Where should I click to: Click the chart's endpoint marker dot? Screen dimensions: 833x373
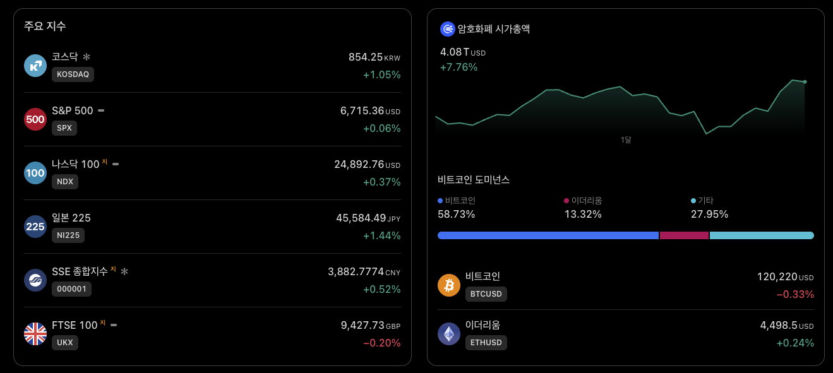(x=803, y=81)
